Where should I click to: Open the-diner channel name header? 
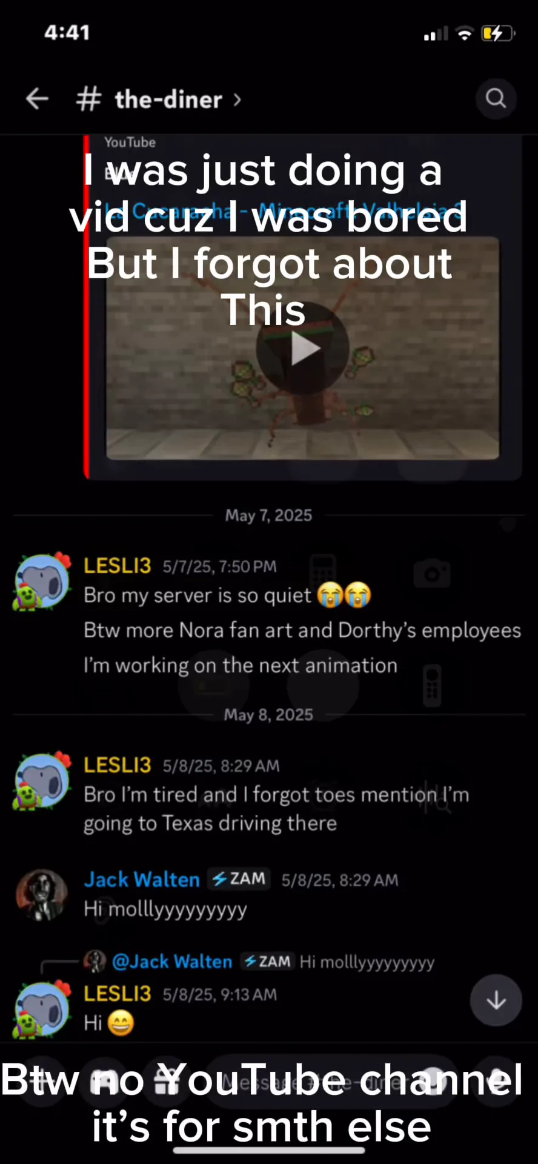tap(168, 99)
